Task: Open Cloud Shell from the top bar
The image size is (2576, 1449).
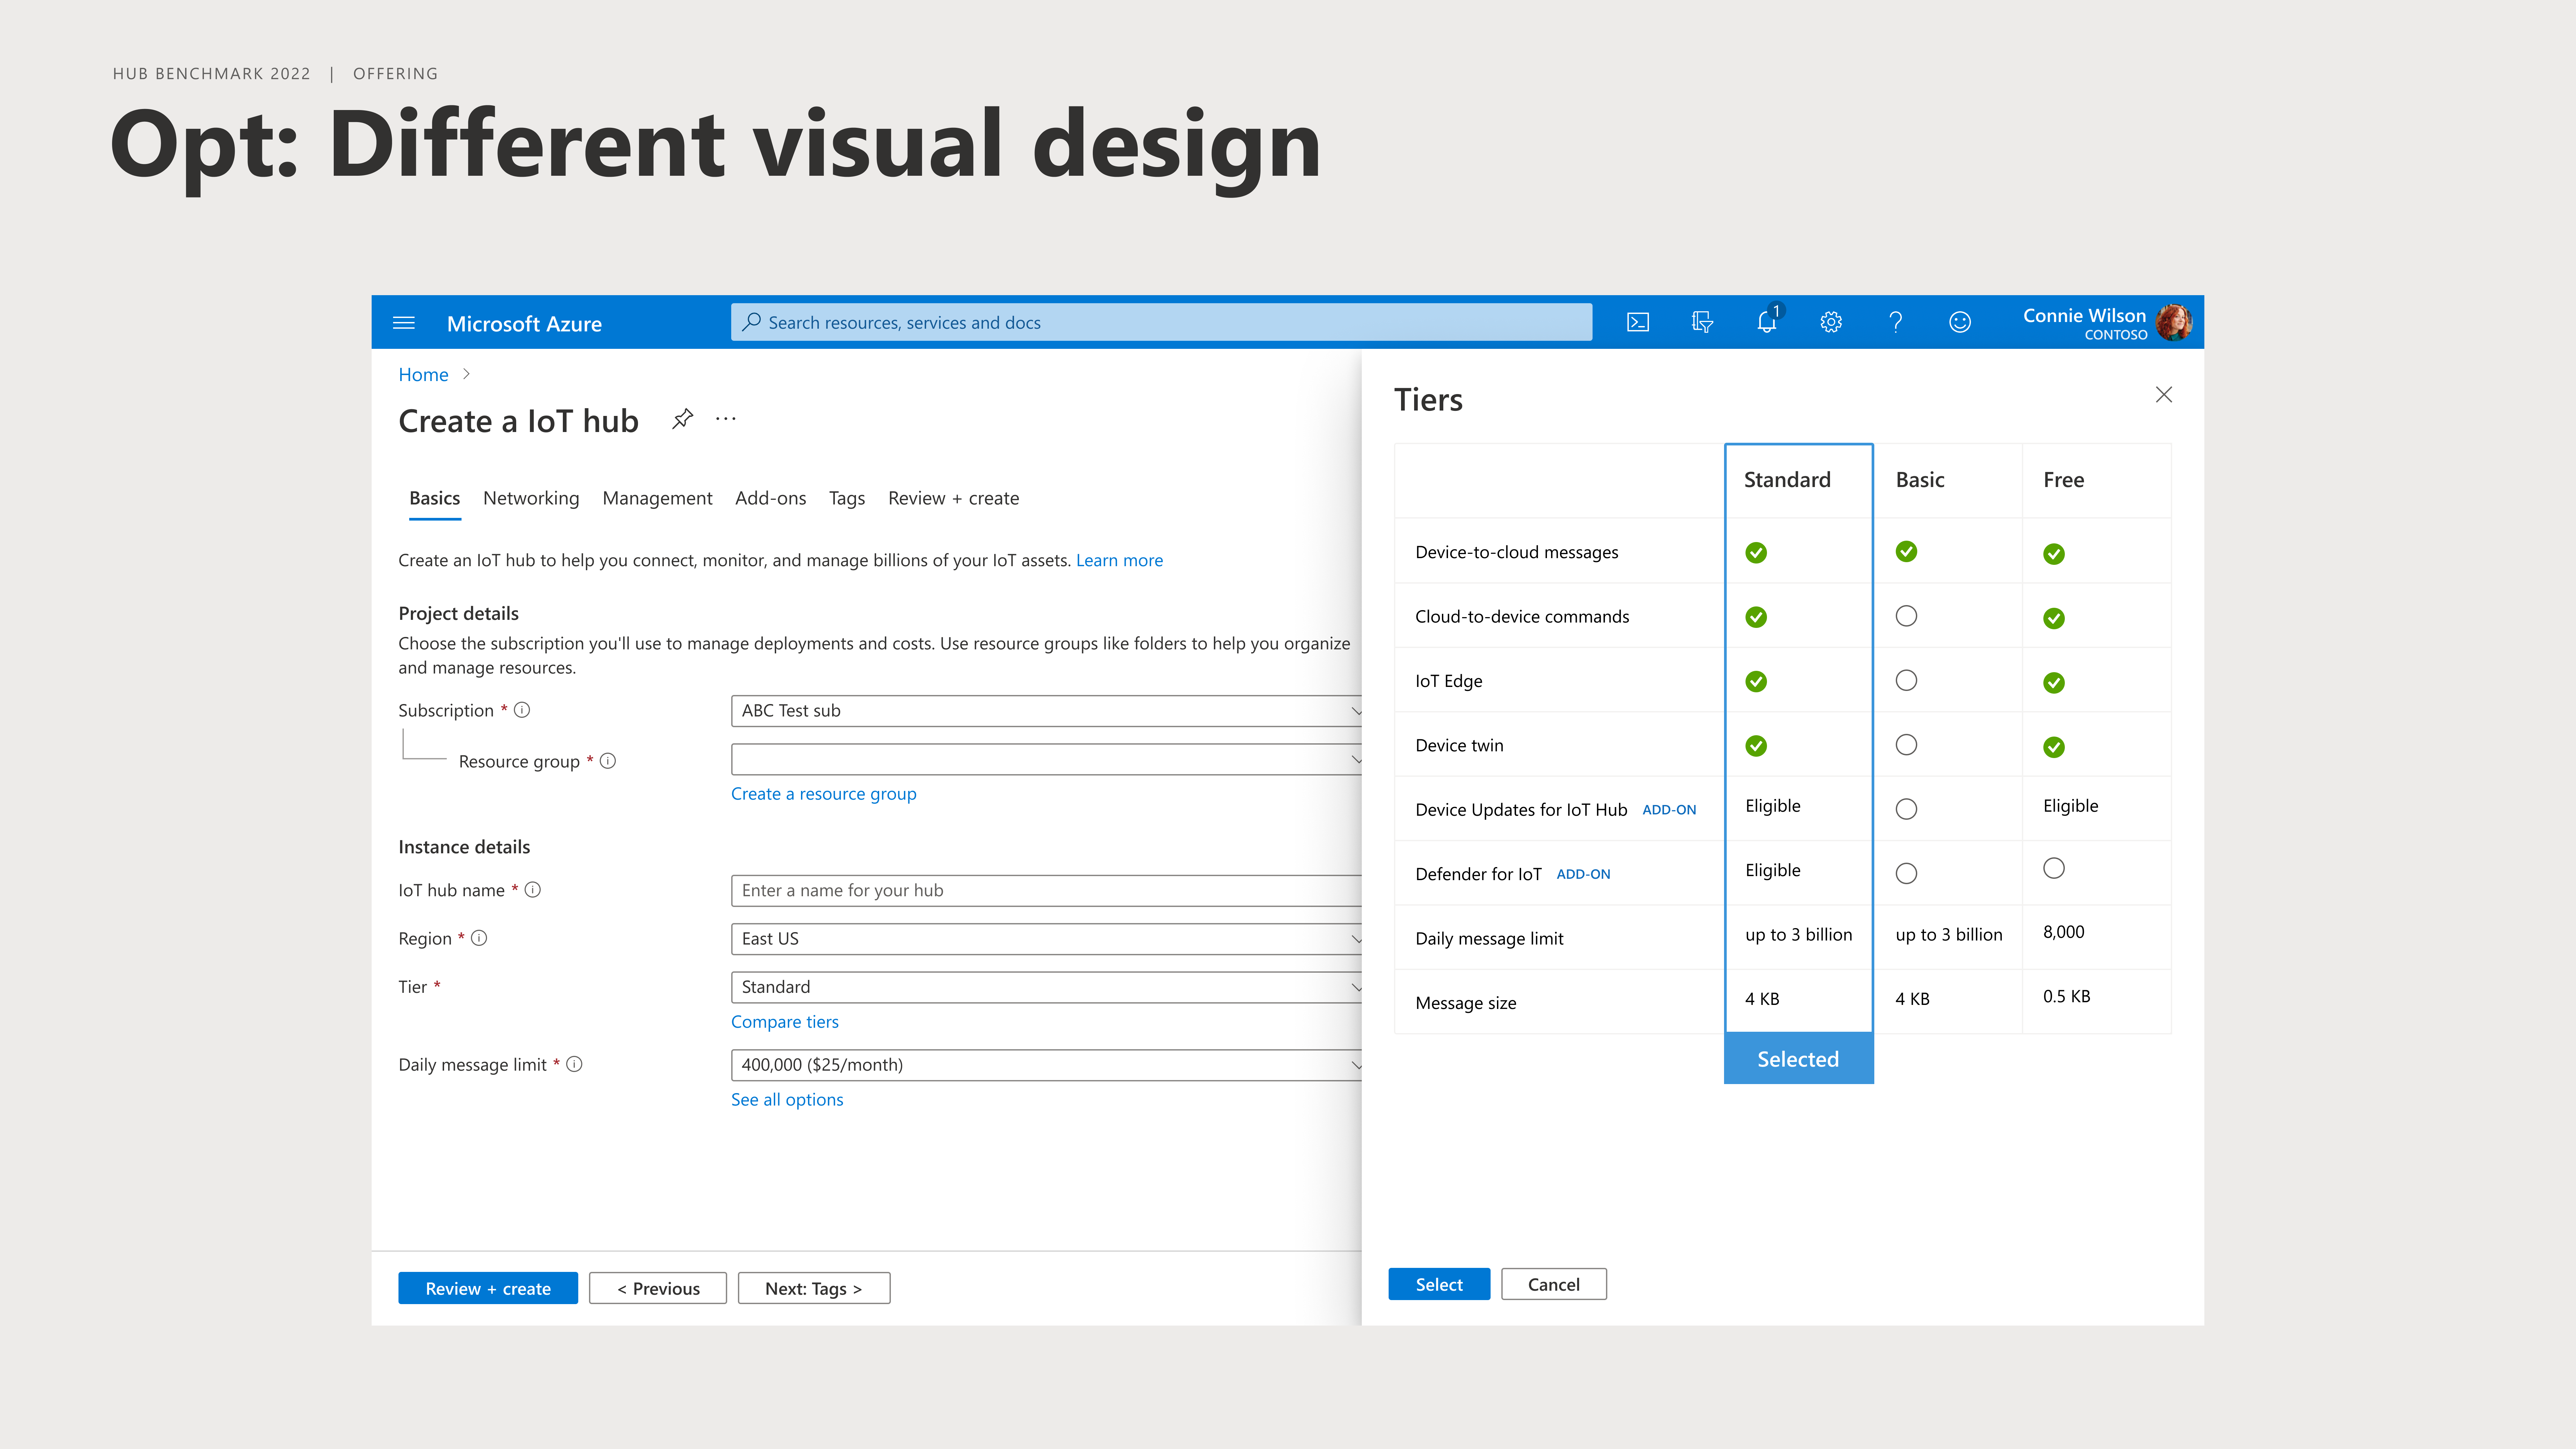Action: [1638, 322]
